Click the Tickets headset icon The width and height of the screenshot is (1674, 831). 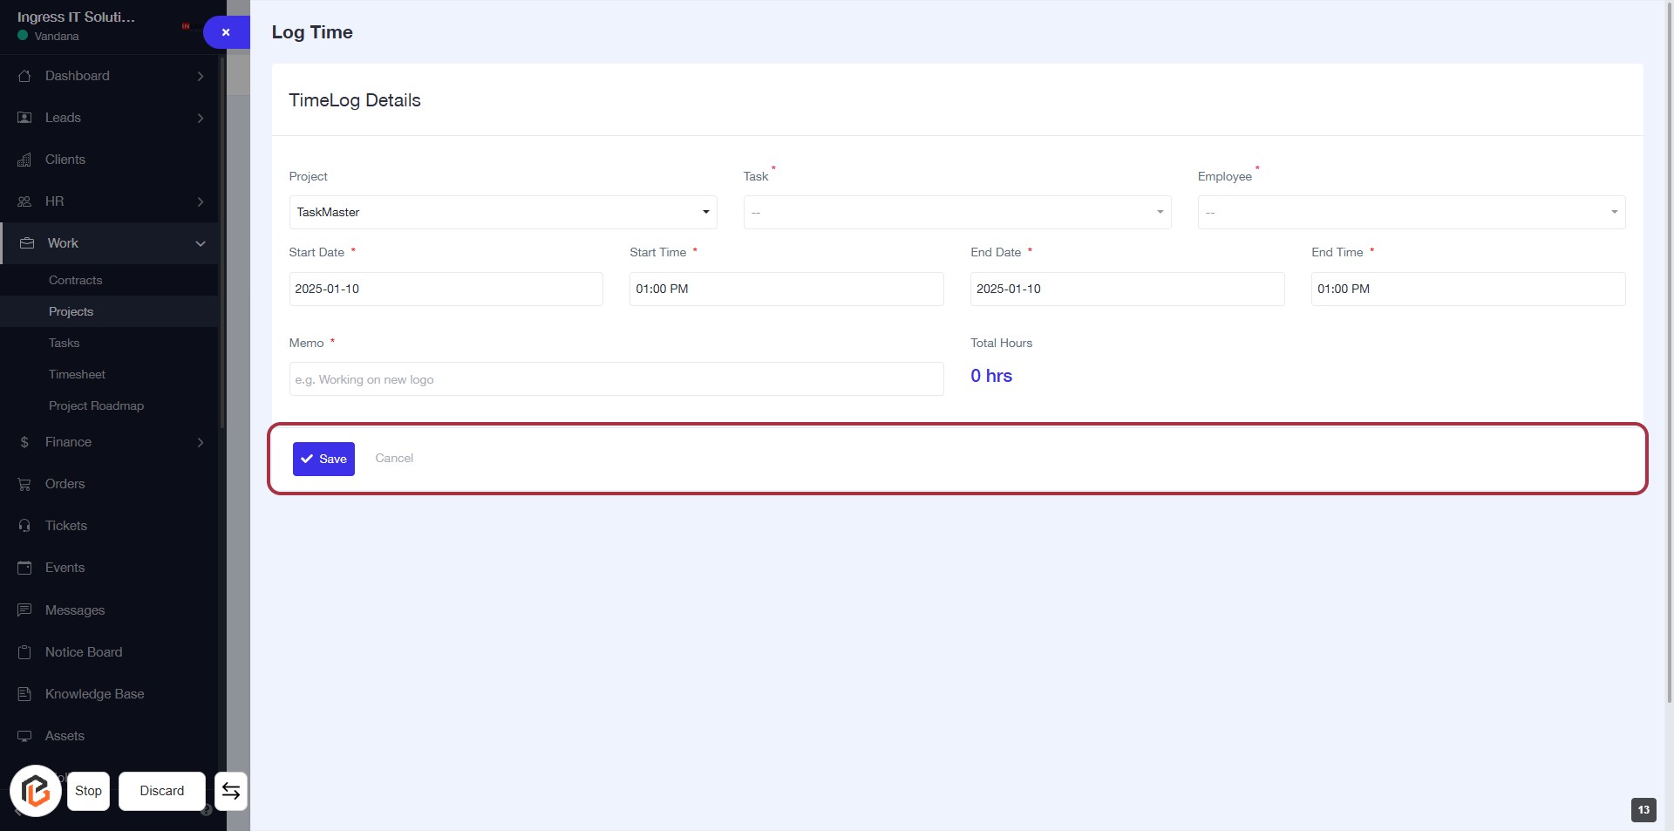pyautogui.click(x=24, y=526)
